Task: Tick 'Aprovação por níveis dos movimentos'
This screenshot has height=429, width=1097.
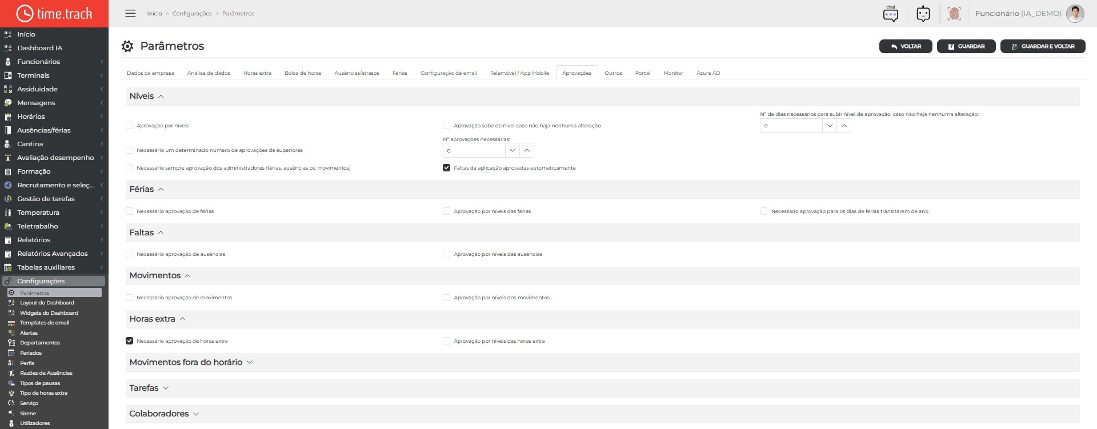Action: pos(446,298)
